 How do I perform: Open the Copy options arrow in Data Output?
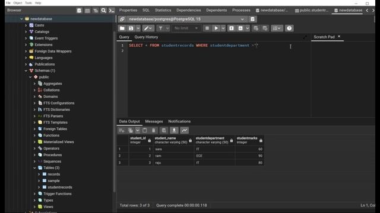[x=137, y=130]
